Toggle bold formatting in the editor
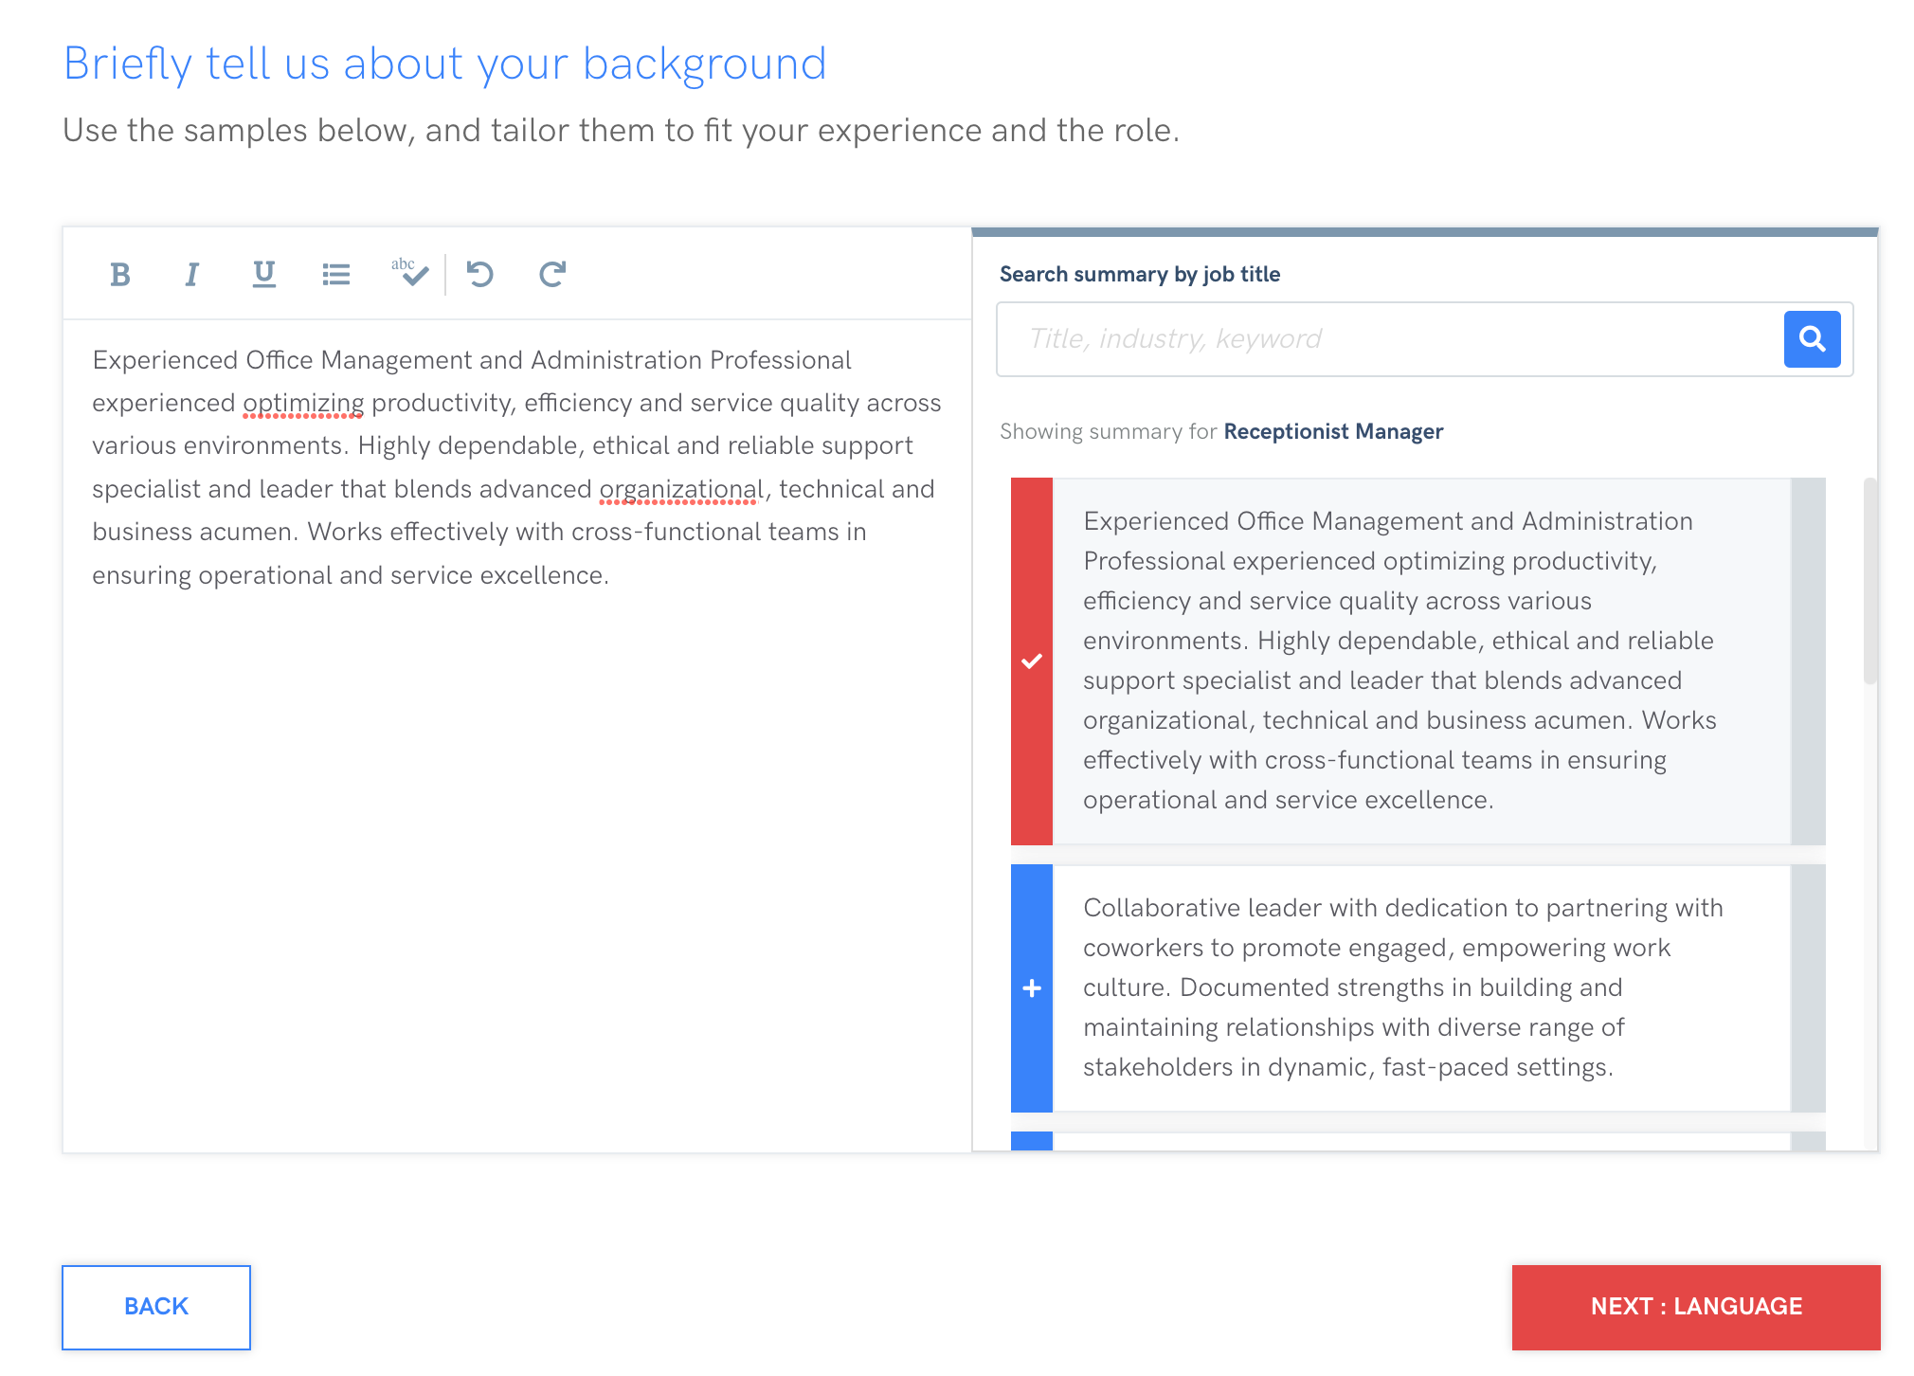 click(x=119, y=275)
